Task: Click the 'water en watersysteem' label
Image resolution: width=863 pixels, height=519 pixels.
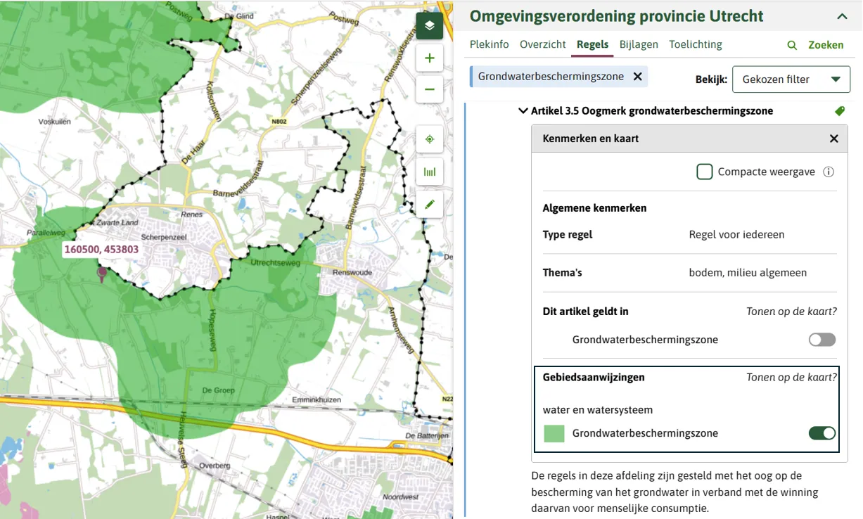Action: 598,410
